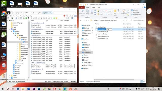The image size is (162, 91).
Task: Switch Explorer to details view using bottom-right icon
Action: pyautogui.click(x=142, y=82)
